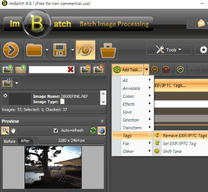Click the image sort icon
Image resolution: width=208 pixels, height=192 pixels.
(7, 83)
